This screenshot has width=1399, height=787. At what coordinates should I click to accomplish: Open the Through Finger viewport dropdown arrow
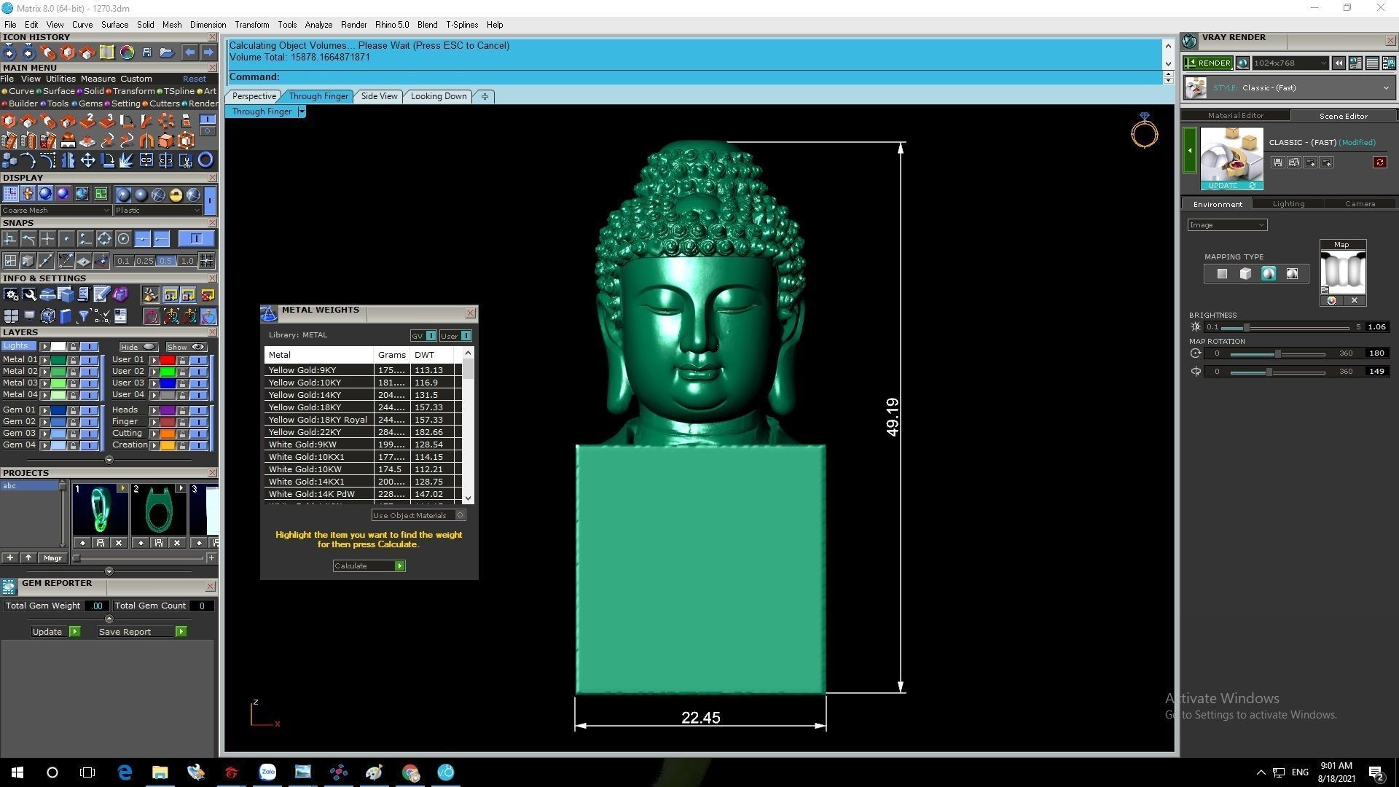(302, 111)
